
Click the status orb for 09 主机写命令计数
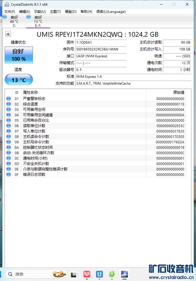9,142
